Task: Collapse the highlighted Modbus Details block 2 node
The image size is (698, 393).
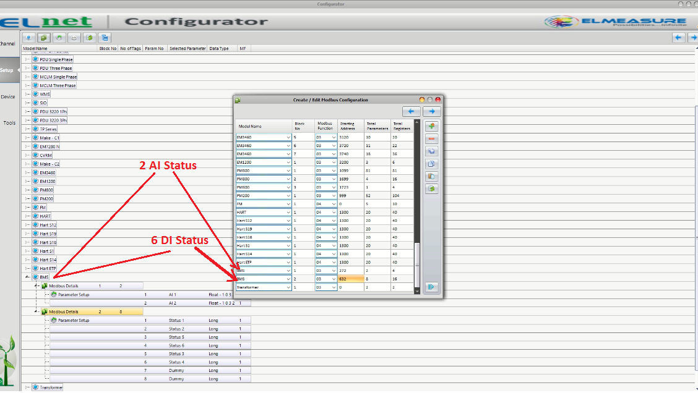Action: point(37,311)
